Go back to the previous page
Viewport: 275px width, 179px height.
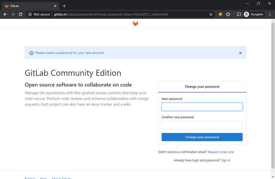pos(5,14)
